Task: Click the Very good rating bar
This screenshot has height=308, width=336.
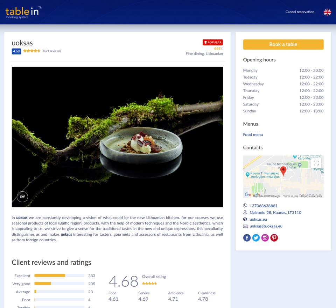Action: [59, 284]
